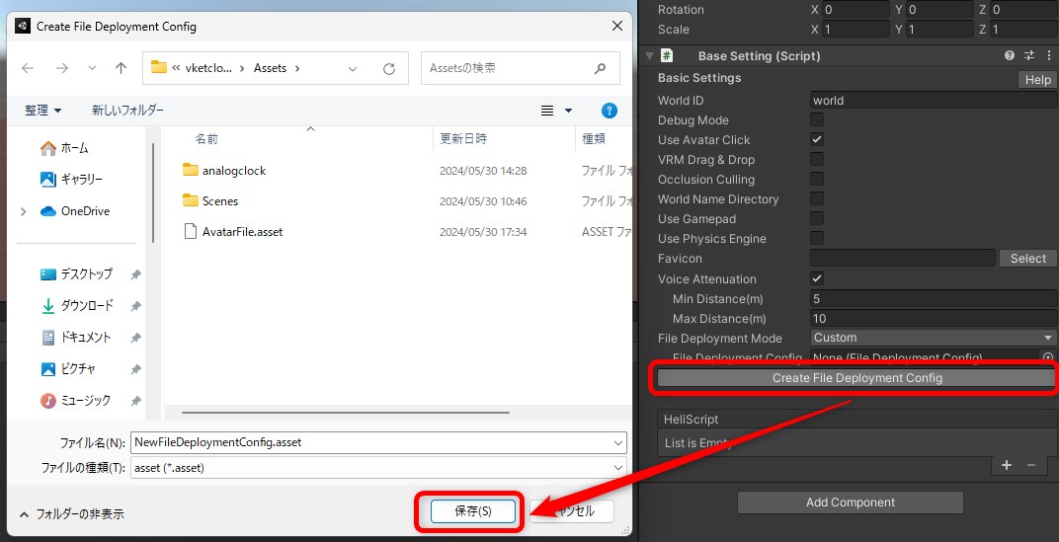This screenshot has height=542, width=1059.
Task: Click the search magnifier icon
Action: (x=600, y=68)
